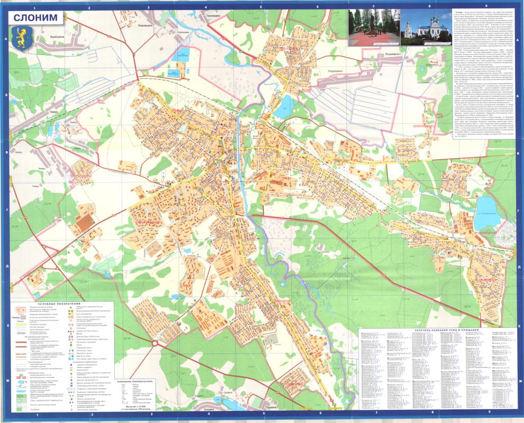Click the СЛОНИМ map title
524x423 pixels.
pyautogui.click(x=32, y=16)
